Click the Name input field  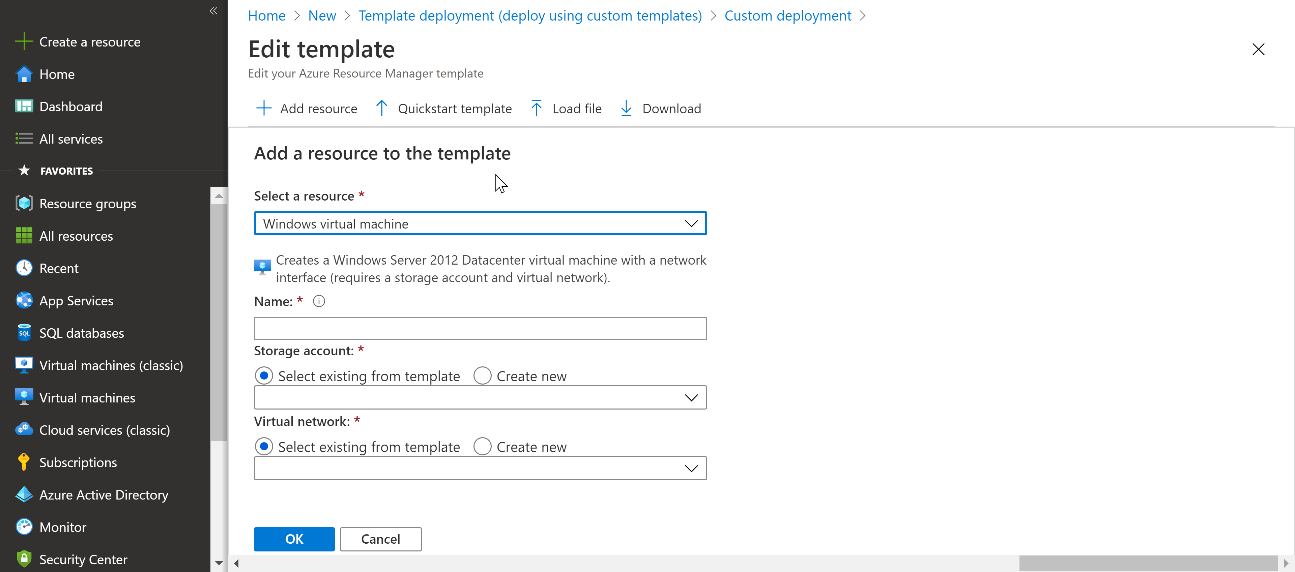(480, 328)
